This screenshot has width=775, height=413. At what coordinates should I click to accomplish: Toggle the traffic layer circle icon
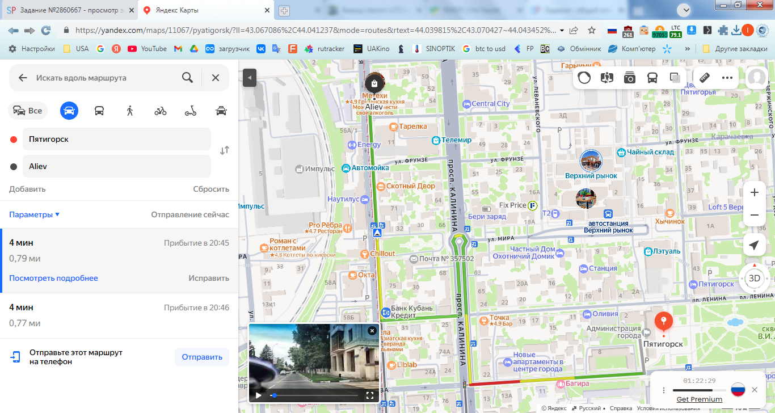[x=584, y=78]
